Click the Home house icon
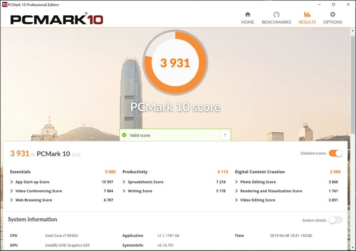The height and width of the screenshot is (251, 356). 247,14
